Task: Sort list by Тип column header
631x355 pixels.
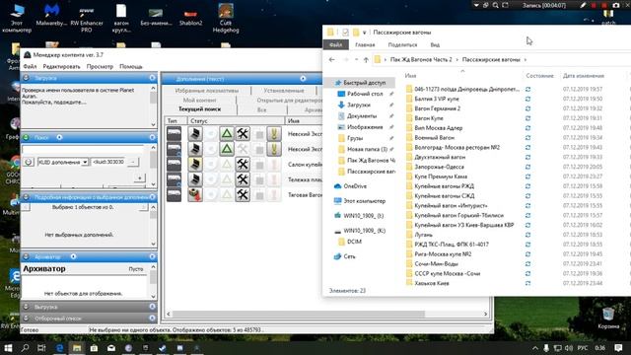Action: 175,120
